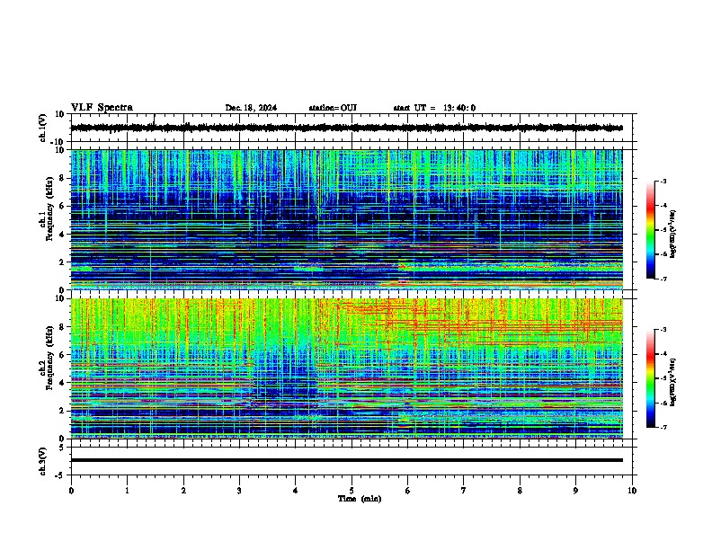Click the 4 kHz tick on ch.2 axis
712x550 pixels.
tap(62, 383)
